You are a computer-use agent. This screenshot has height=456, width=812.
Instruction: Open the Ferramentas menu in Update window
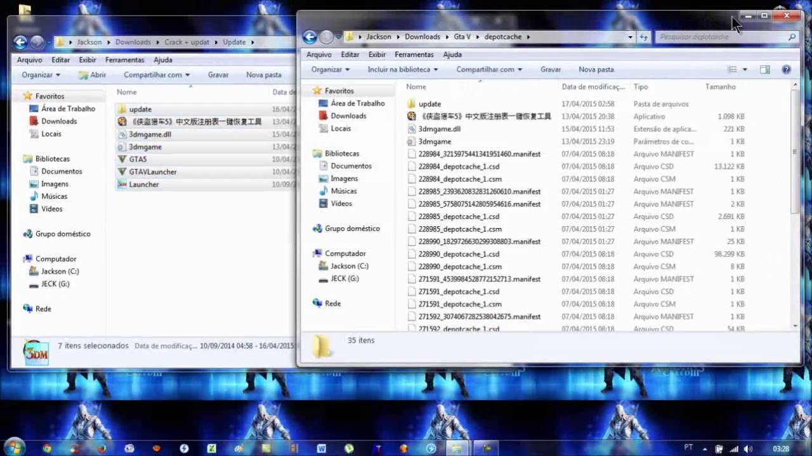coord(125,60)
